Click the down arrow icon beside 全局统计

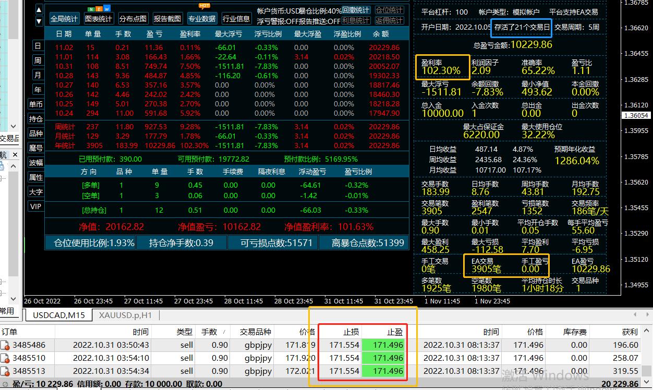point(39,21)
